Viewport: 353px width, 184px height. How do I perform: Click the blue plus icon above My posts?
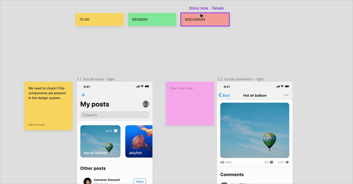tap(83, 95)
